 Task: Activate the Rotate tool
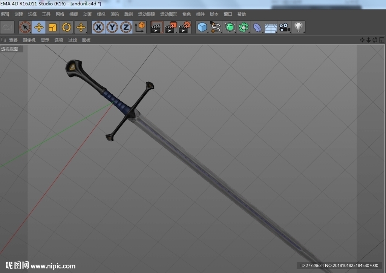pyautogui.click(x=66, y=27)
